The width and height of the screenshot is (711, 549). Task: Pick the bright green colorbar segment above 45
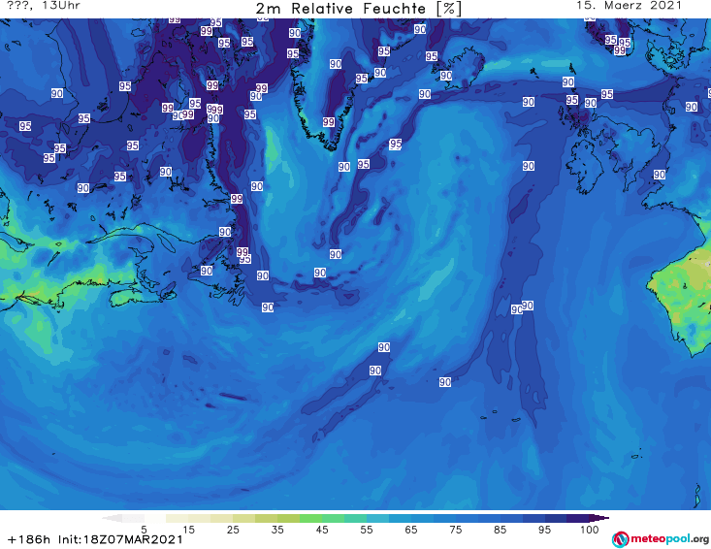pos(310,518)
